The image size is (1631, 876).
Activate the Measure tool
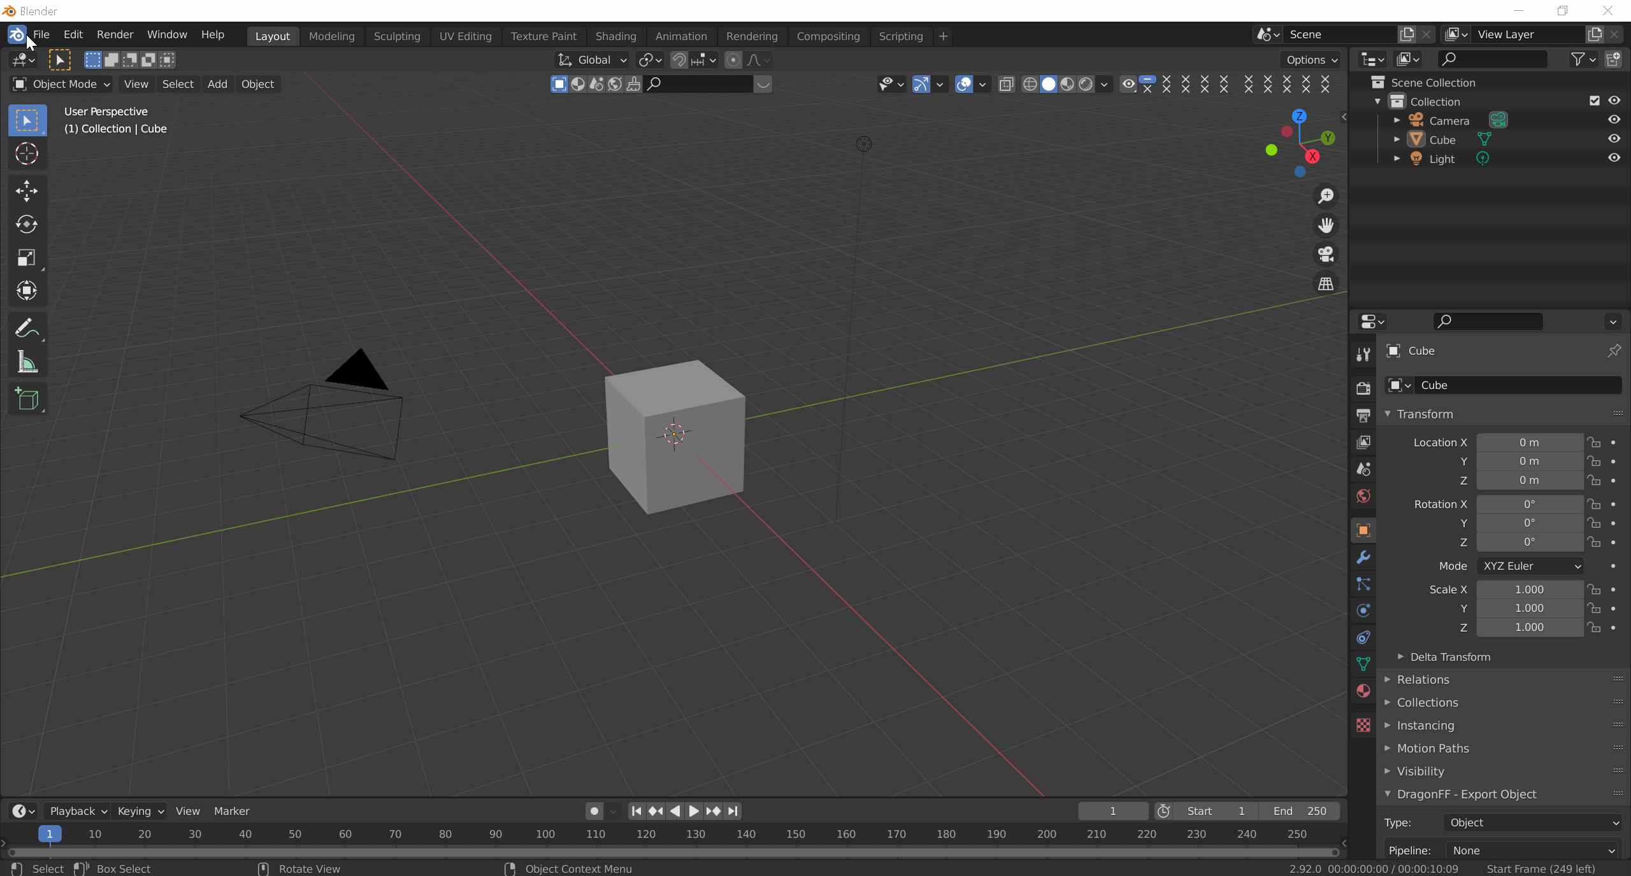(x=27, y=363)
